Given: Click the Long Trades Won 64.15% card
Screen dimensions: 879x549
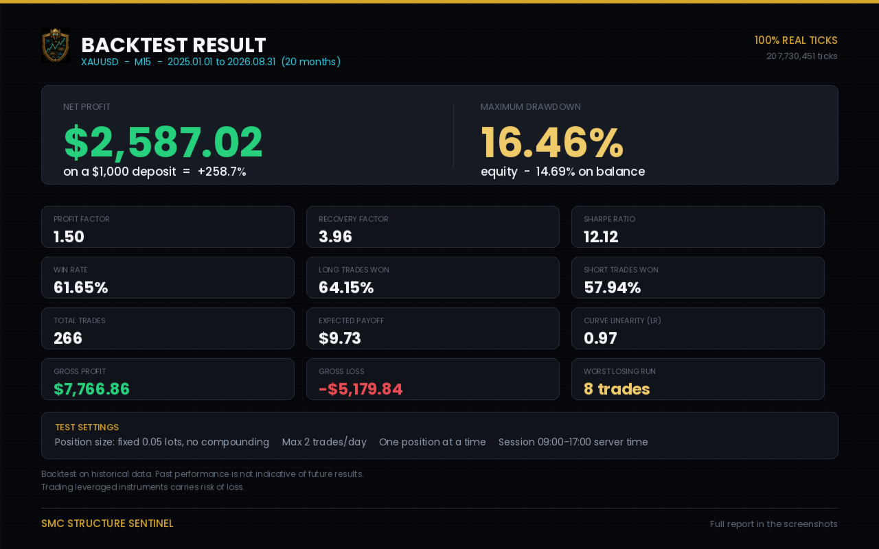Looking at the screenshot, I should pyautogui.click(x=433, y=278).
